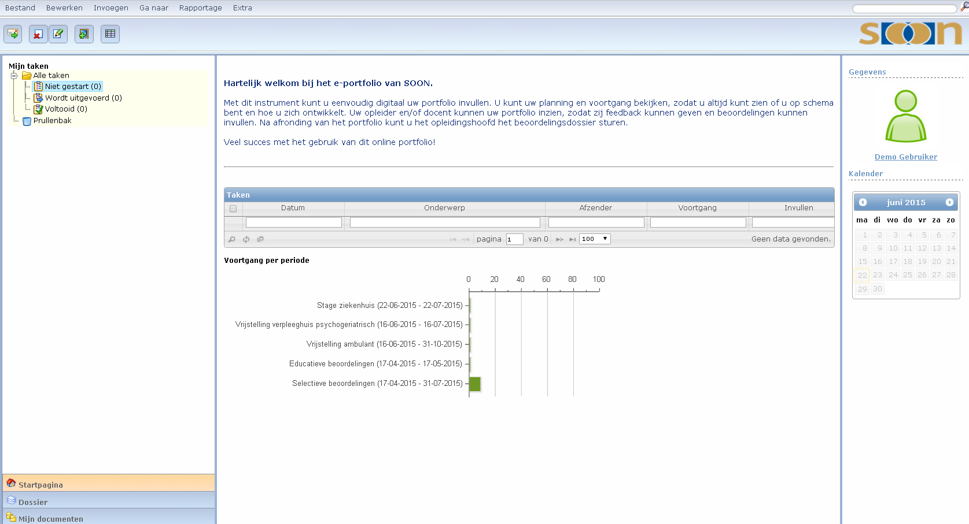
Task: Sort the table by Onderwerp column header
Action: (444, 208)
